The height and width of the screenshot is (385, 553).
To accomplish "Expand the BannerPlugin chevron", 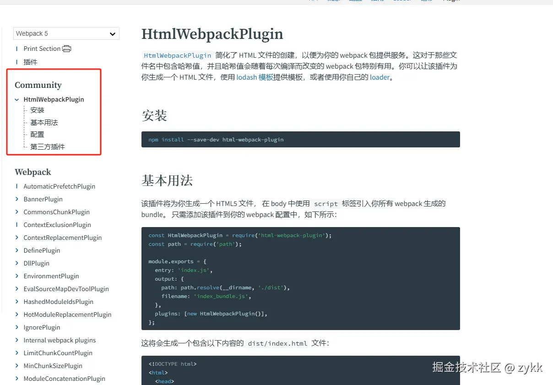I will point(17,199).
